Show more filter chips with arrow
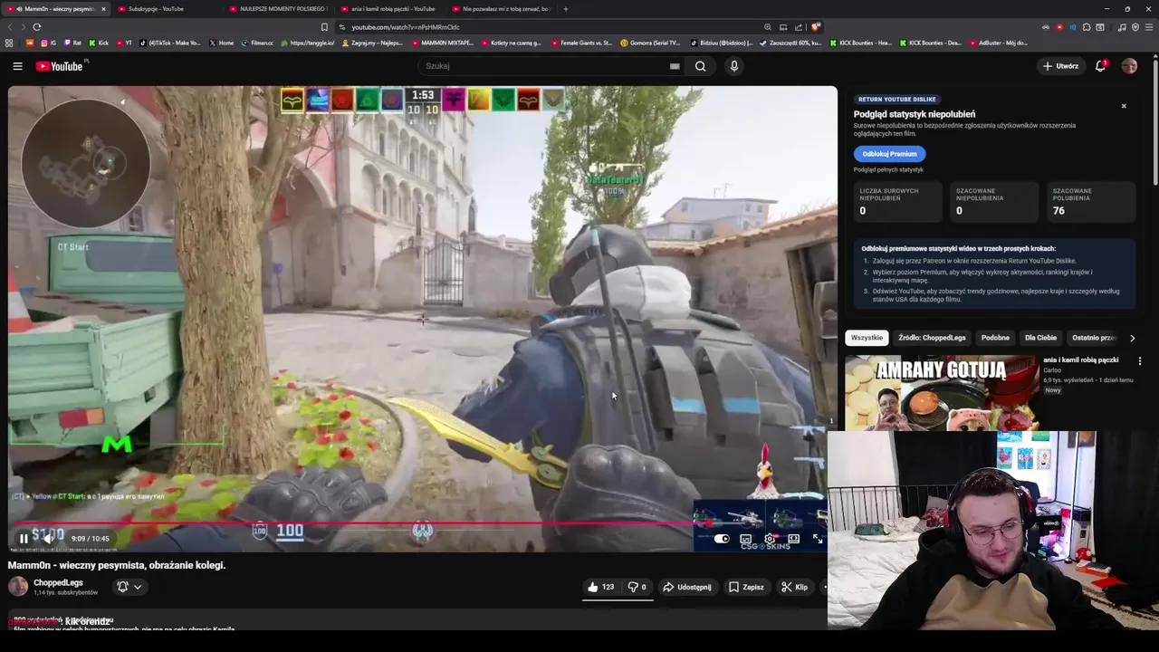Image resolution: width=1159 pixels, height=652 pixels. coord(1132,338)
